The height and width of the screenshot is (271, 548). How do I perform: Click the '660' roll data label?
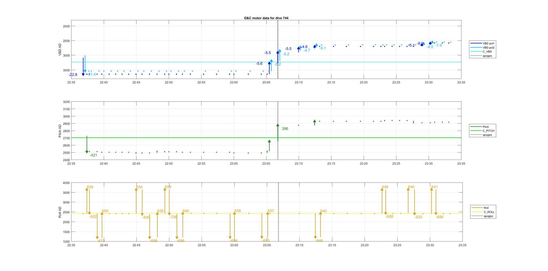pyautogui.click(x=186, y=211)
